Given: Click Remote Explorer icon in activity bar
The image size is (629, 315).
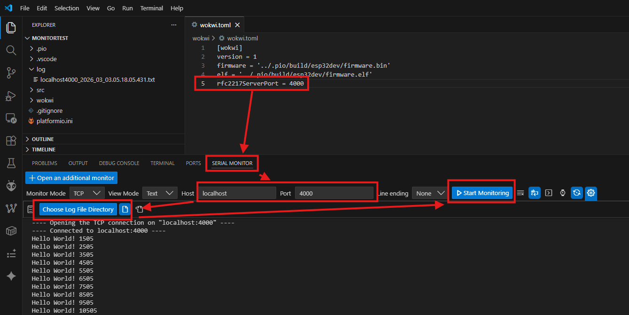Looking at the screenshot, I should pos(11,118).
